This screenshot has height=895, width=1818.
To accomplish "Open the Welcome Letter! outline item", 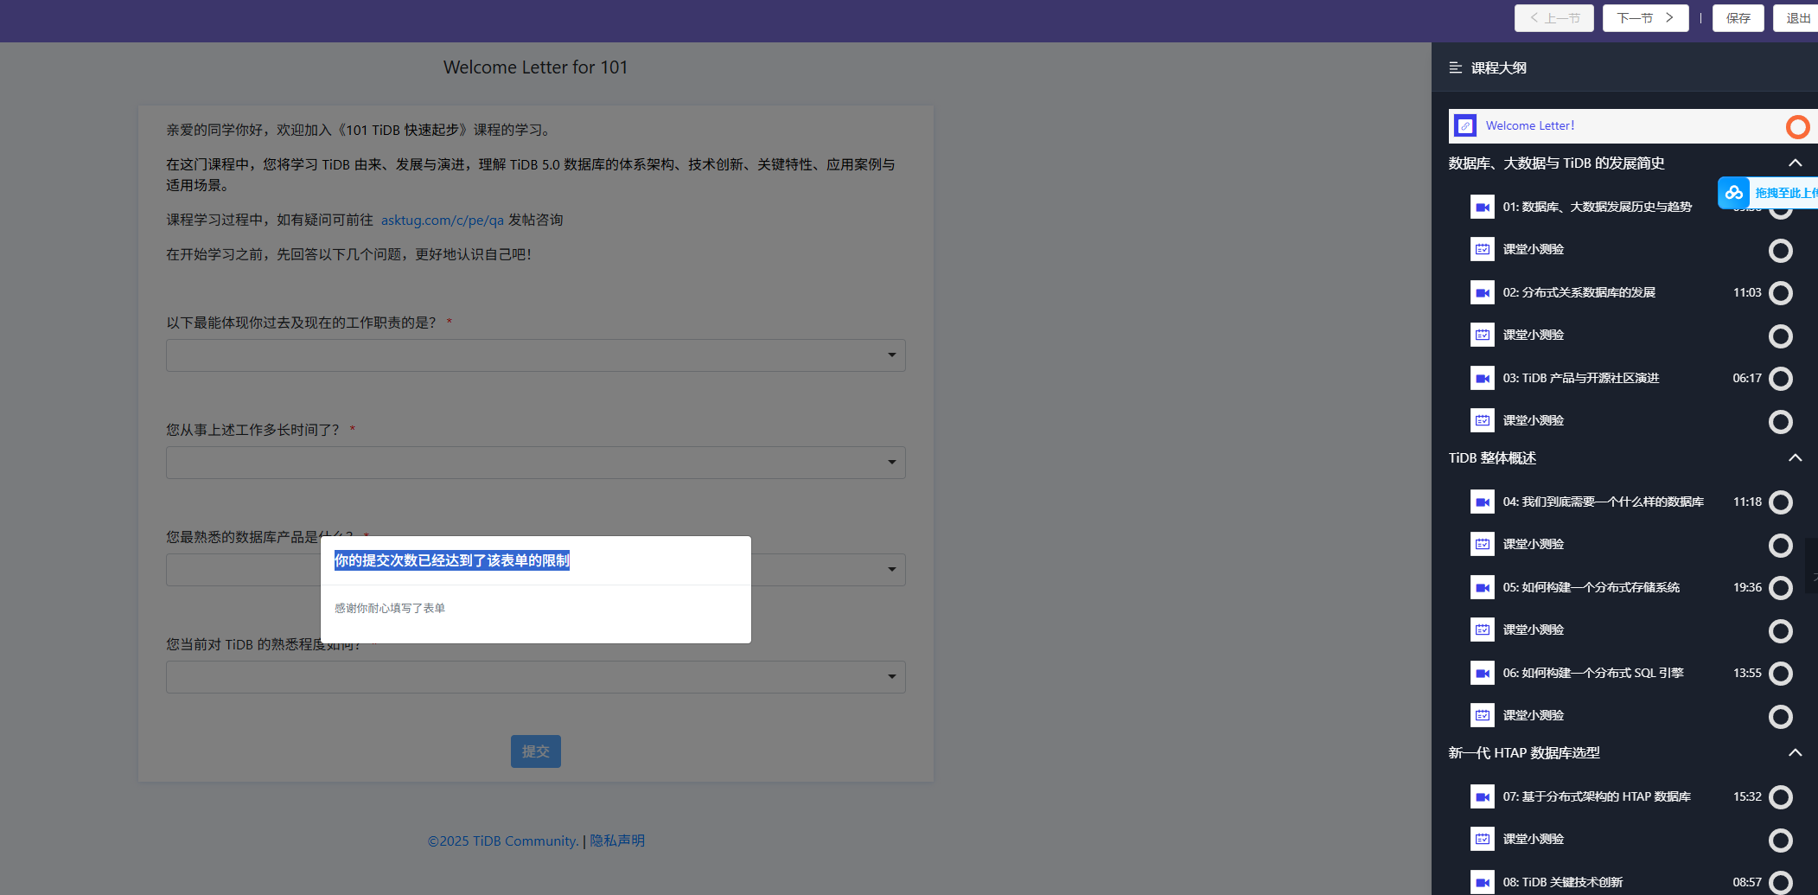I will point(1530,126).
